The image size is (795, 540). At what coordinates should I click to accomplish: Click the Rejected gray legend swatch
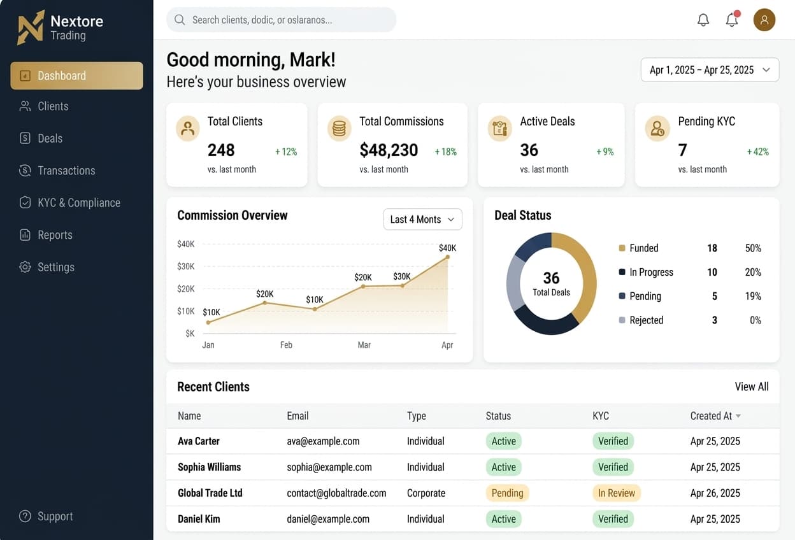(x=622, y=320)
